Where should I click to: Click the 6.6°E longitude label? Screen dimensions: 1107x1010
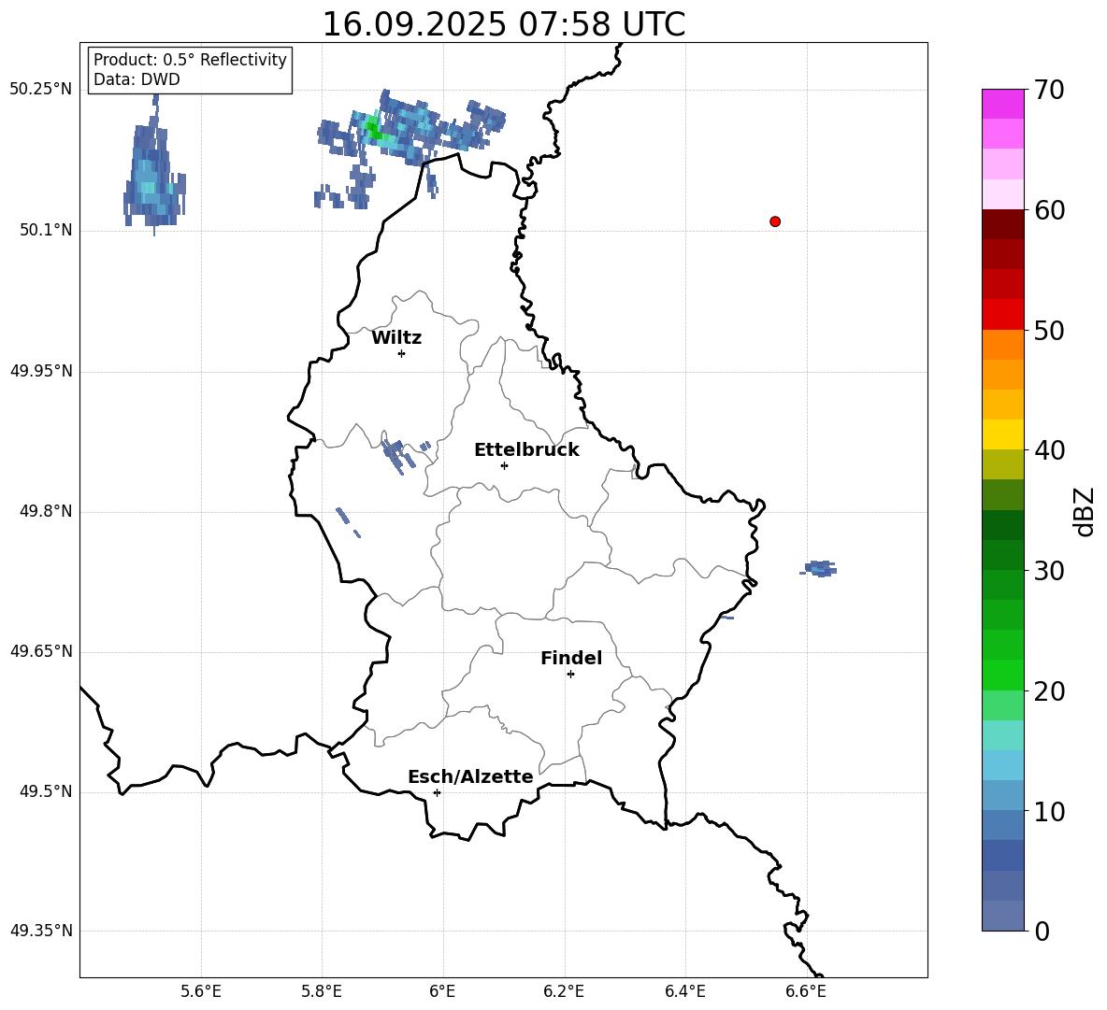click(x=806, y=991)
